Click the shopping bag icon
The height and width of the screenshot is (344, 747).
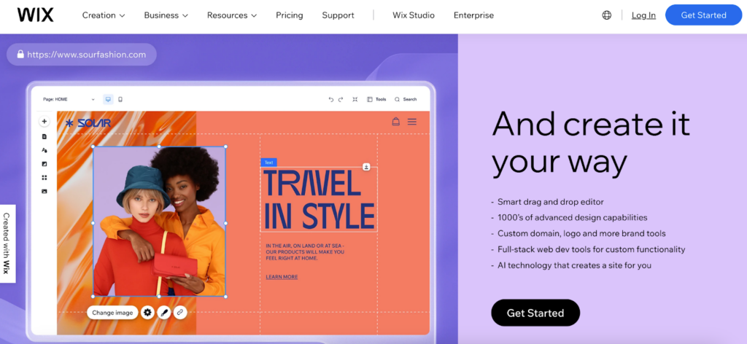point(395,121)
